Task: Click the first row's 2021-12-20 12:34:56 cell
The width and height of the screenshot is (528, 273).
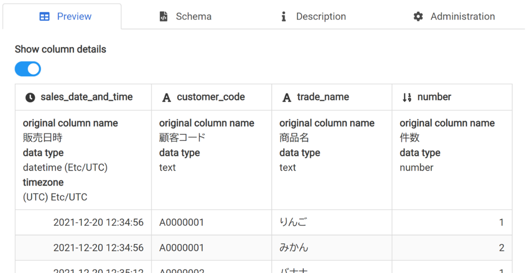Action: coord(98,222)
